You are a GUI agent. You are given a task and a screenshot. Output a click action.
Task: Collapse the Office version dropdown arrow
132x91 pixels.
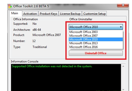pos(121,27)
